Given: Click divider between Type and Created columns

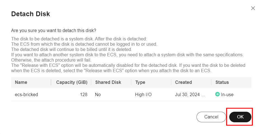Looking at the screenshot, I should [171, 82].
